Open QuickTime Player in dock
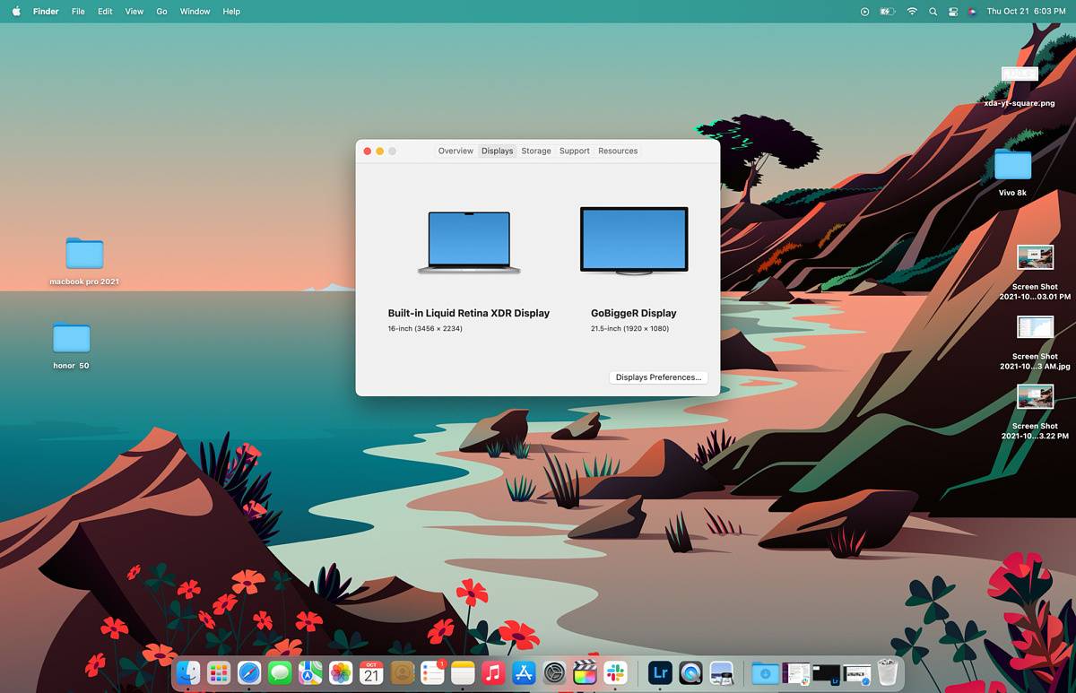Image resolution: width=1076 pixels, height=693 pixels. (690, 672)
